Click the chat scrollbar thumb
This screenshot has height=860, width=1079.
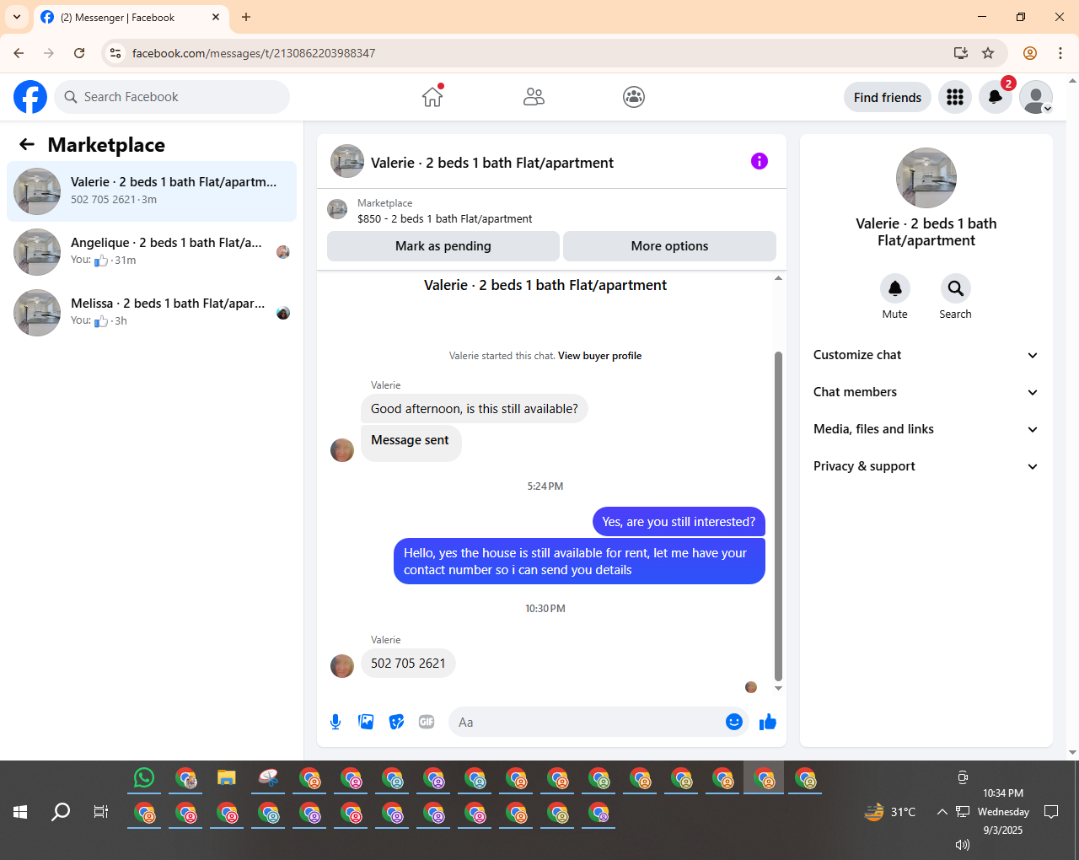point(778,516)
